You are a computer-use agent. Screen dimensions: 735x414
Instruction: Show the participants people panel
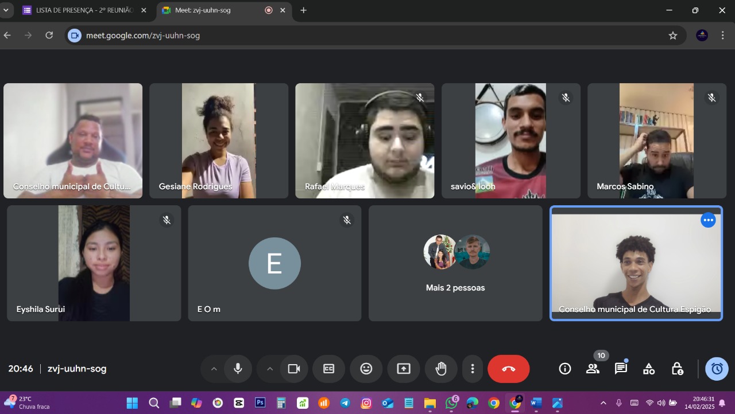593,369
